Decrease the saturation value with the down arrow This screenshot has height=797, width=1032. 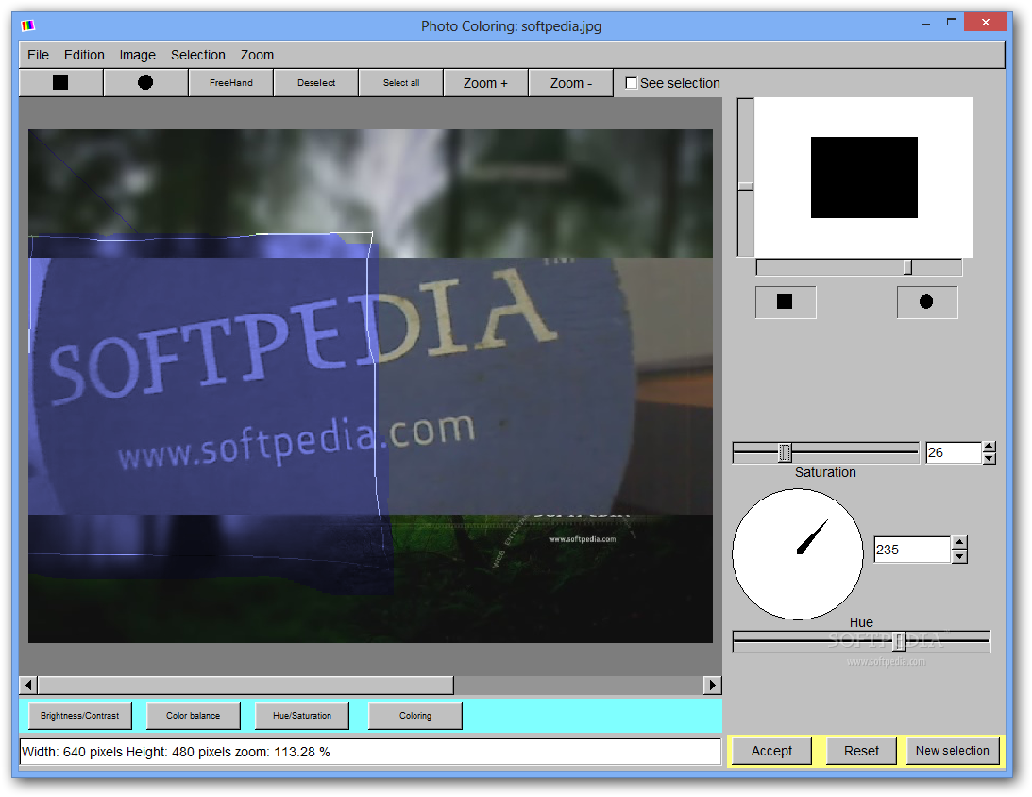(x=989, y=459)
